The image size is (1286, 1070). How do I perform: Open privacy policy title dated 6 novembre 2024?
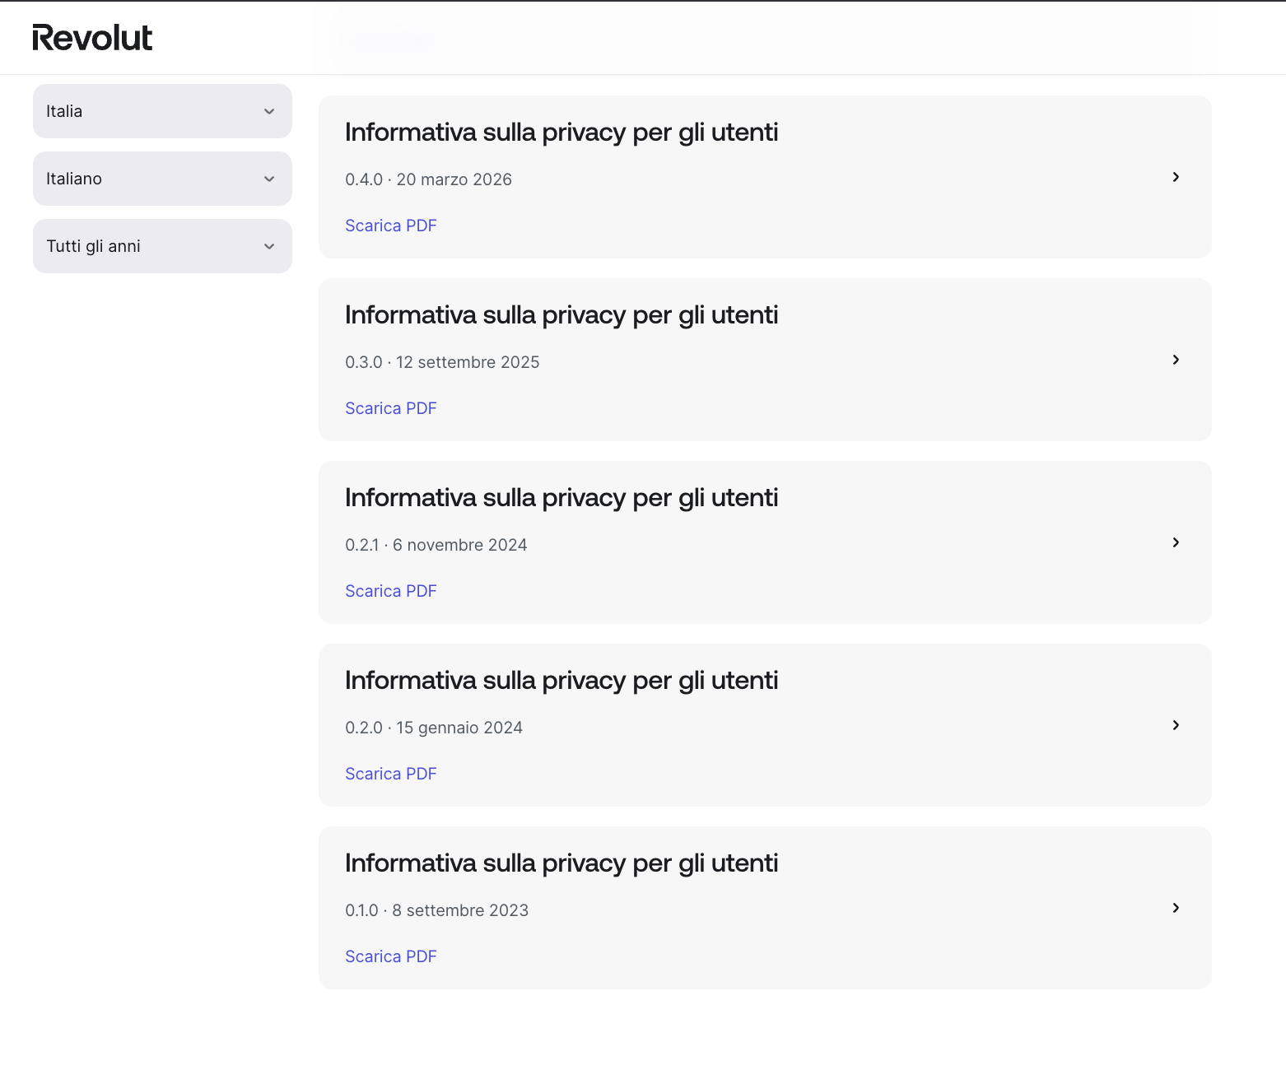561,498
